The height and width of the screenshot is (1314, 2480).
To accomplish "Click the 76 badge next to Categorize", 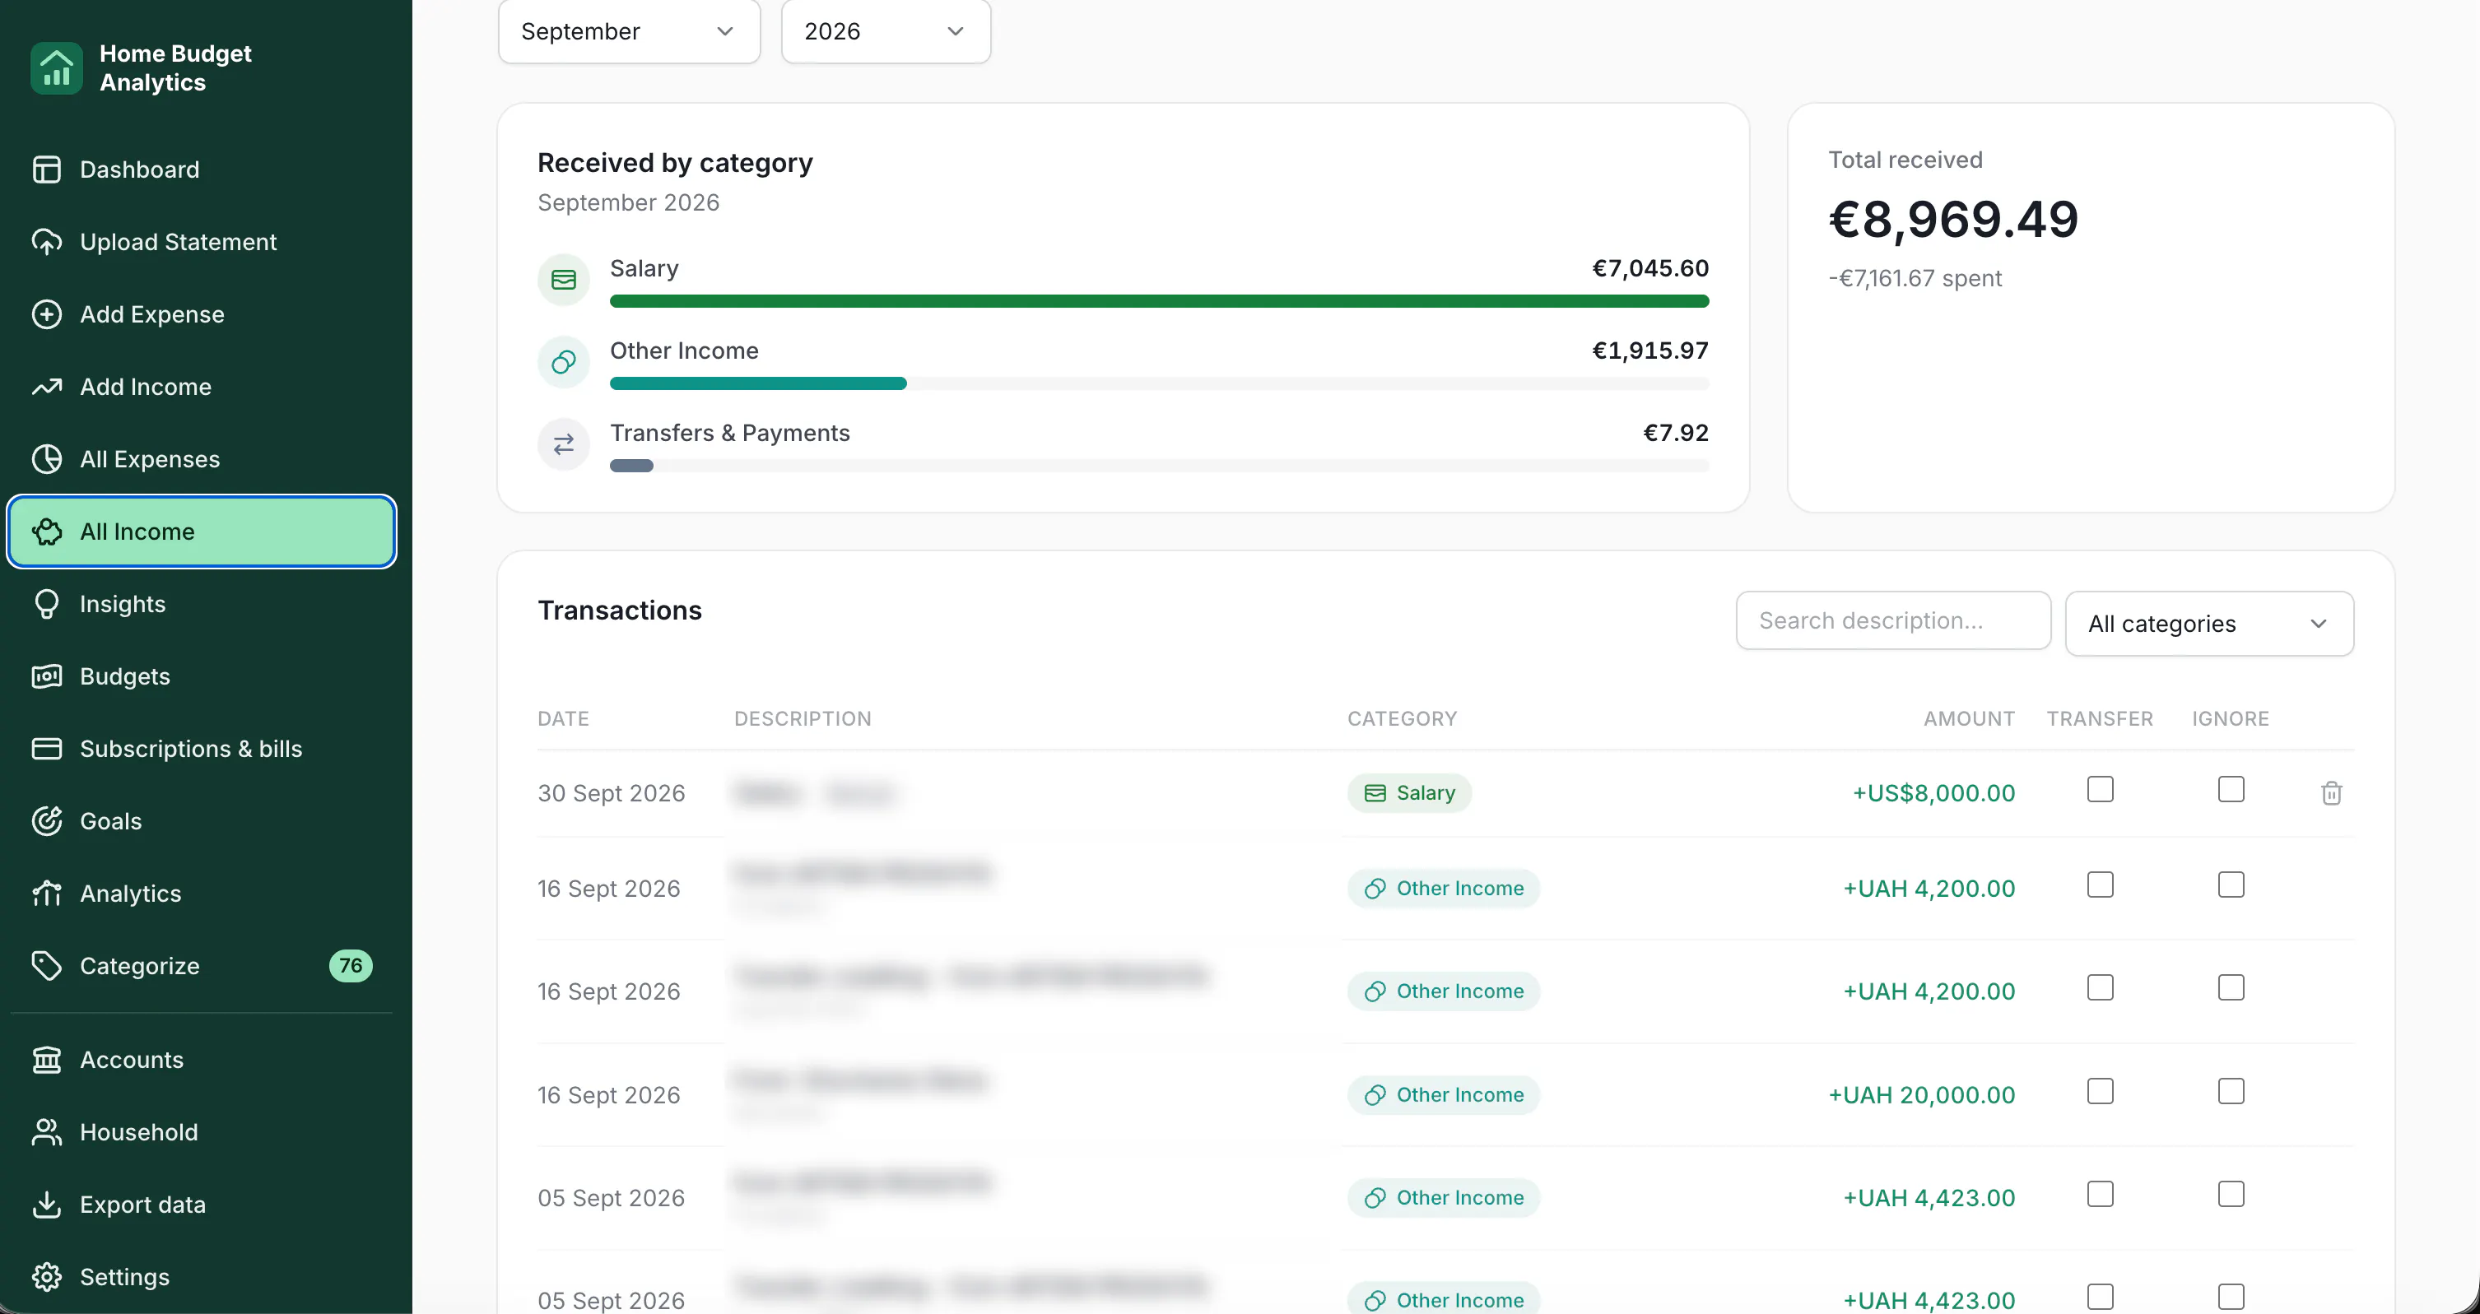I will click(351, 965).
